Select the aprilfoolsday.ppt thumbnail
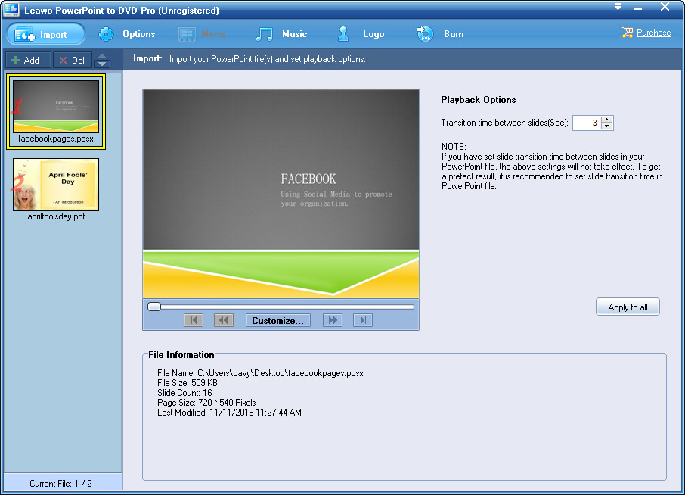Image resolution: width=685 pixels, height=495 pixels. pos(56,184)
